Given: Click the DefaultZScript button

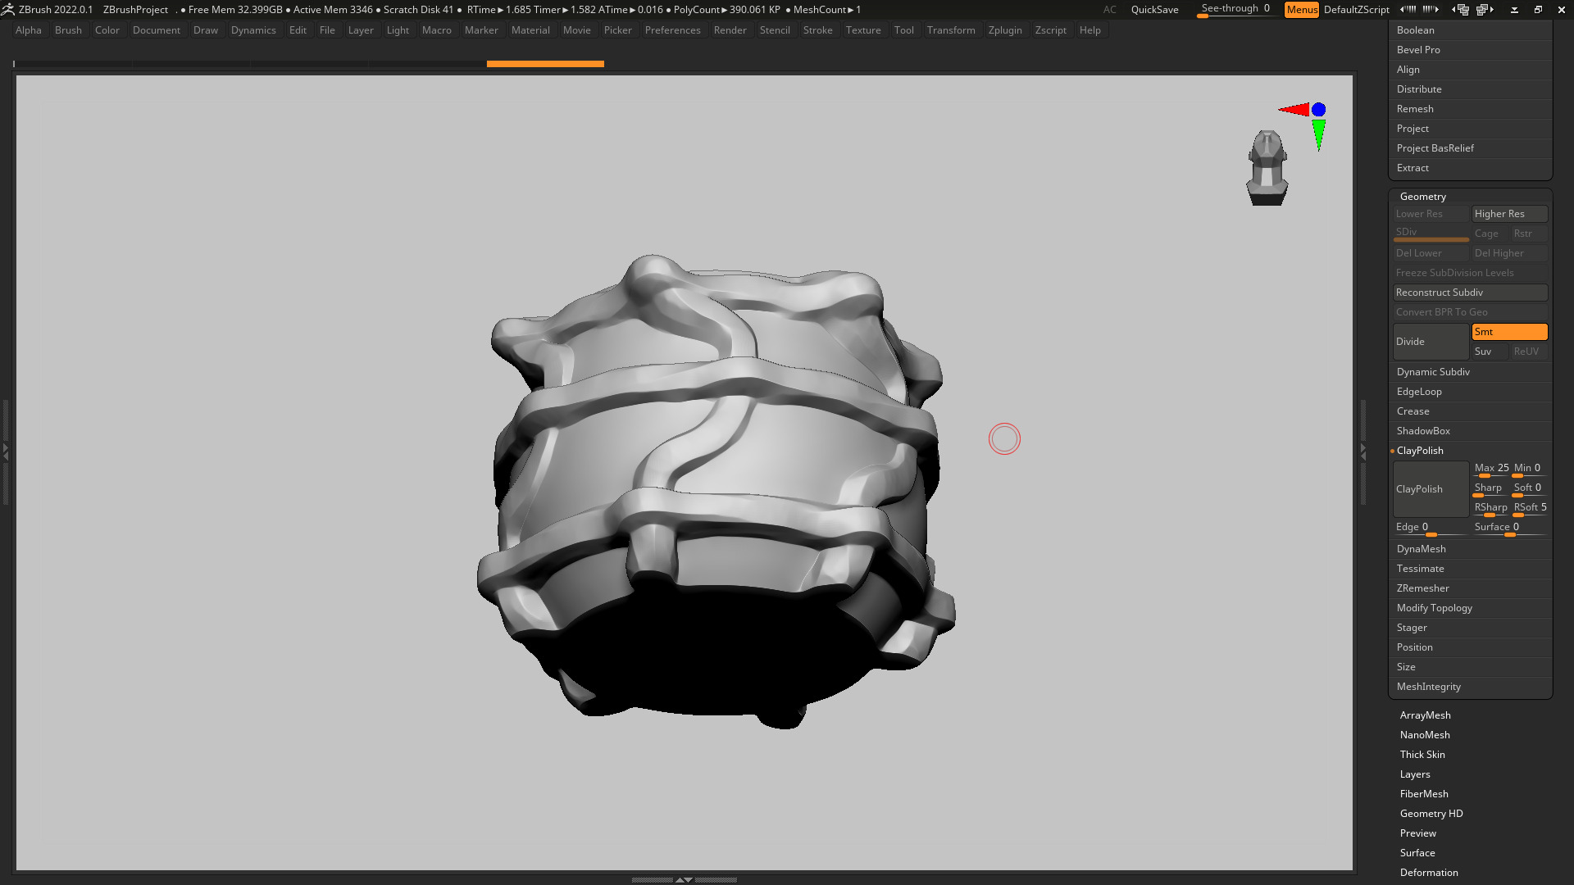Looking at the screenshot, I should pos(1356,9).
